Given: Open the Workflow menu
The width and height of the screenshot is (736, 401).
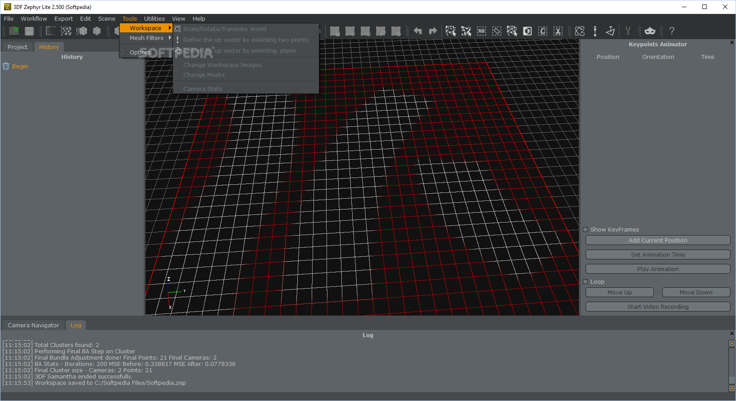Looking at the screenshot, I should pyautogui.click(x=34, y=19).
